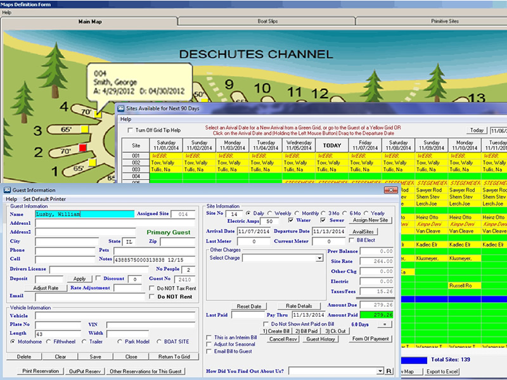Click the yellow marker on map site 1

pyautogui.click(x=93, y=163)
